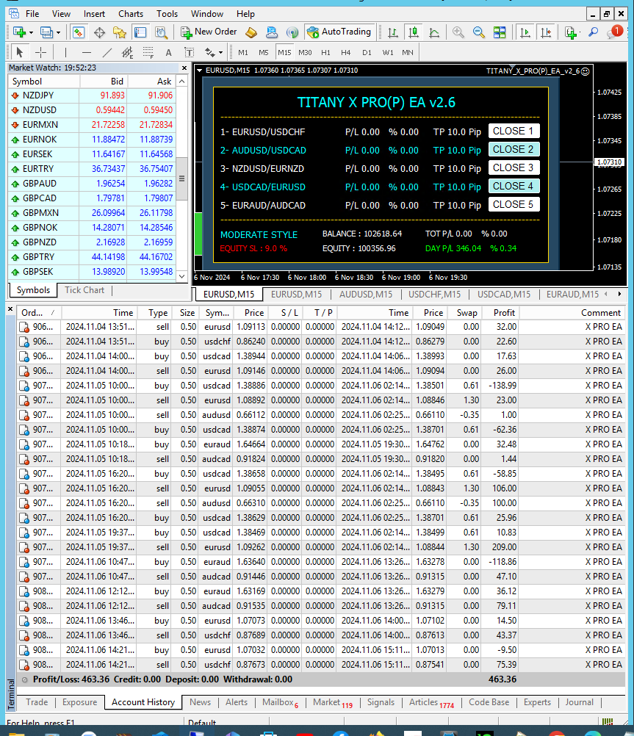Click the Zoom In magnifier icon
Screen dimensions: 634x736
(458, 32)
